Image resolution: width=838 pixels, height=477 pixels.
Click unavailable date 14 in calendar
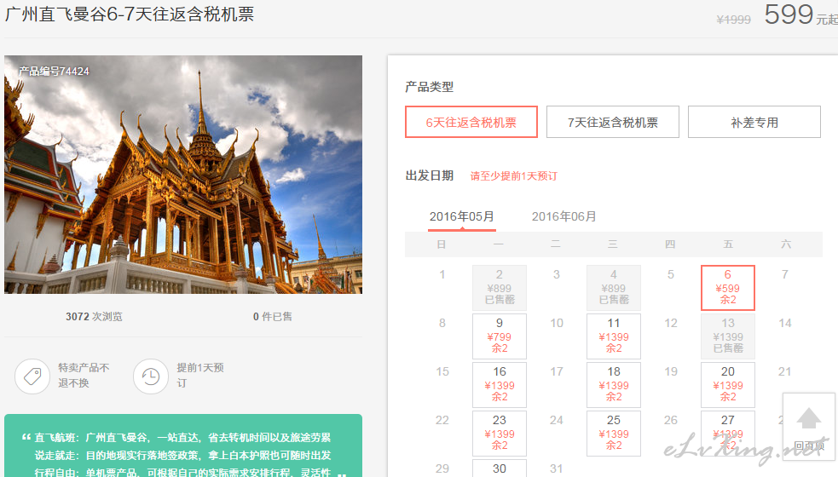point(784,323)
